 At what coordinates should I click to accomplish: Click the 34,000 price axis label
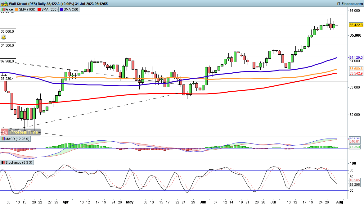coord(355,61)
